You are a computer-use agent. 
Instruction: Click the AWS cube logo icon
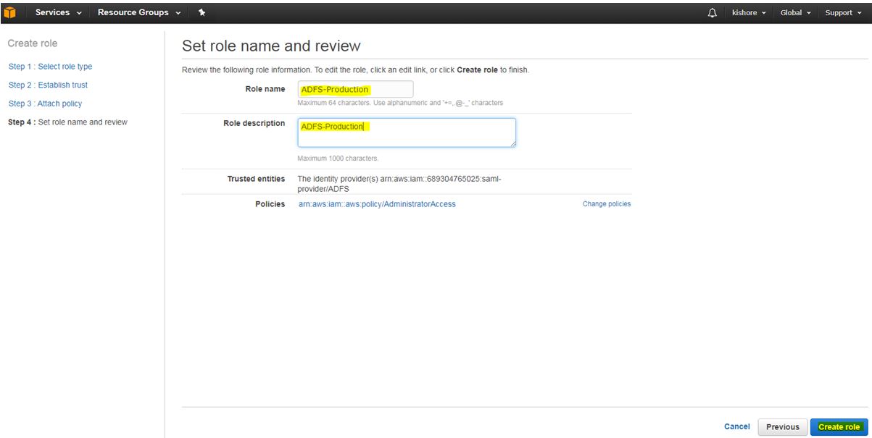[10, 12]
